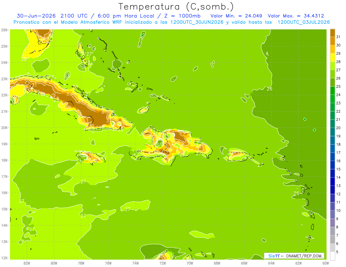Click the blue swatch between 15 and 16
This screenshot has height=267, width=346.
tap(332, 165)
